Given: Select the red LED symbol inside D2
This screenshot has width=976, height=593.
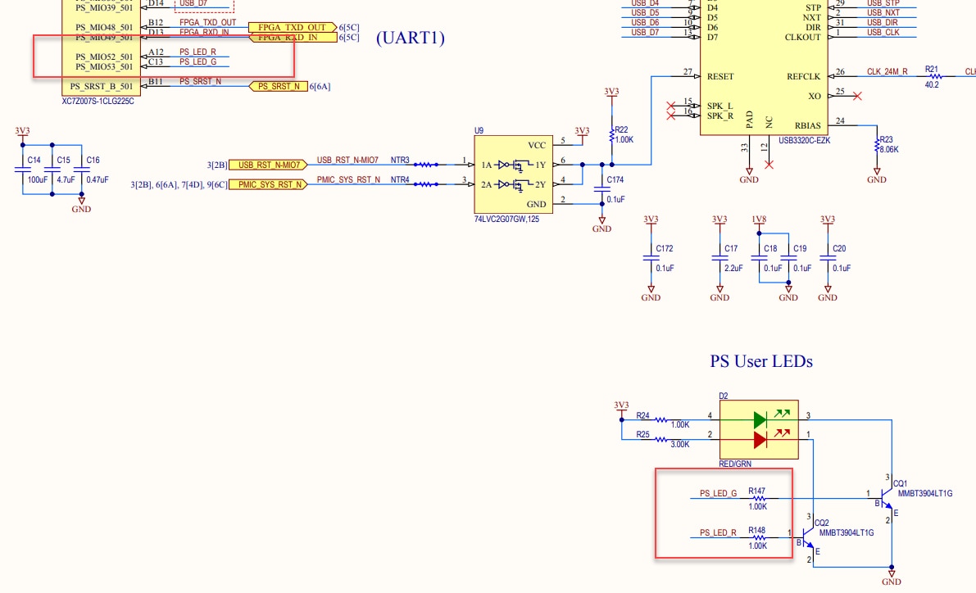Looking at the screenshot, I should (x=760, y=440).
